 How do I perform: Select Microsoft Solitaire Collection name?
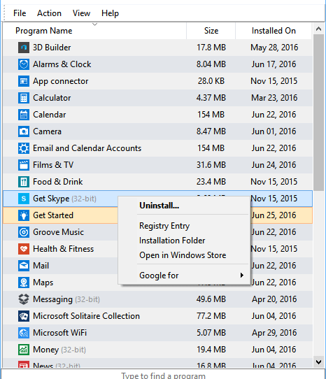86,316
